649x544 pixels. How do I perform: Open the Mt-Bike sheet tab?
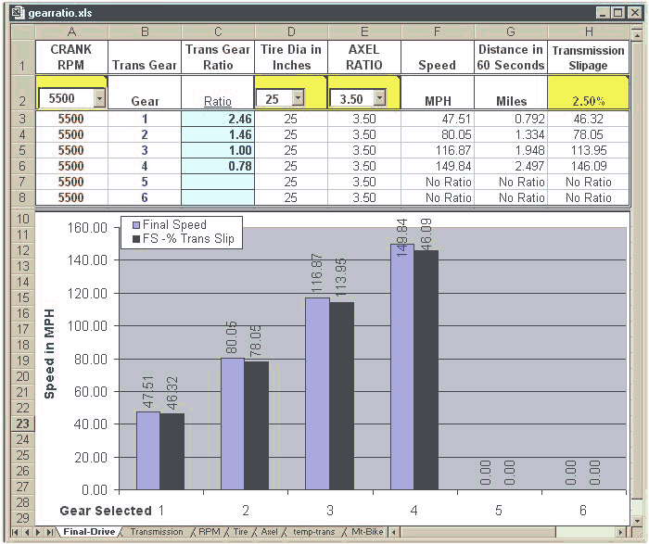pyautogui.click(x=367, y=532)
